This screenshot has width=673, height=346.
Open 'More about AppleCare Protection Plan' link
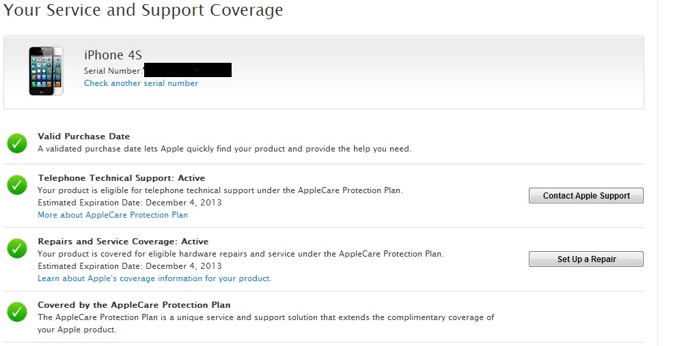point(113,215)
